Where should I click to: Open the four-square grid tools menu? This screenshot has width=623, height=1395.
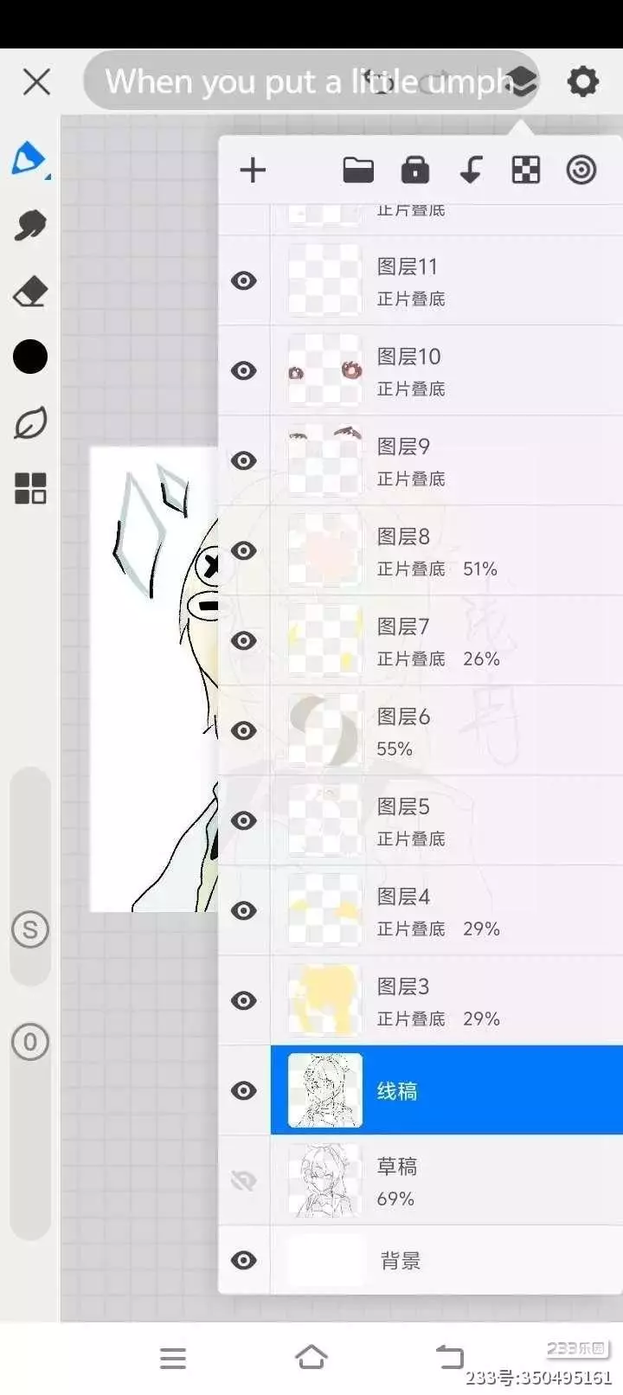click(x=30, y=488)
